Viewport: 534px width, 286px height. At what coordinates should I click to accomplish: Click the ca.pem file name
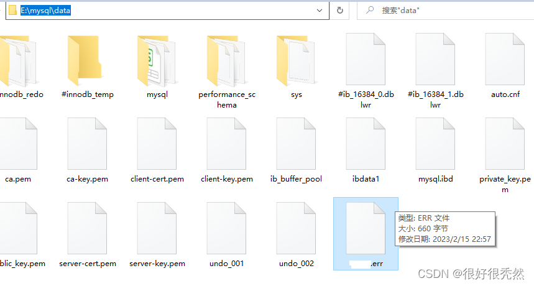(x=18, y=179)
